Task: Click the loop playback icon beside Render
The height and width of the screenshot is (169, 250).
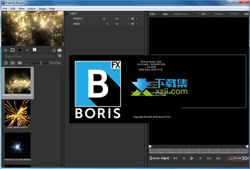Action: tap(231, 158)
